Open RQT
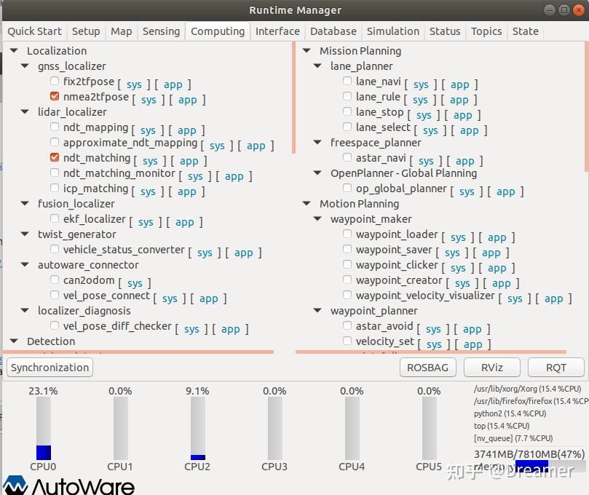 click(x=555, y=367)
